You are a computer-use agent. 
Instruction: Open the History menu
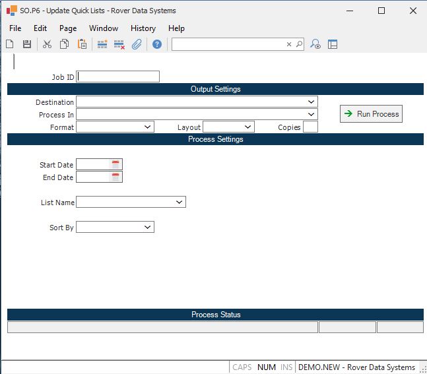pyautogui.click(x=143, y=28)
